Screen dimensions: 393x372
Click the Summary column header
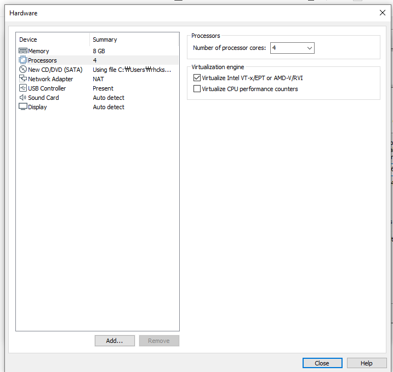pyautogui.click(x=105, y=40)
